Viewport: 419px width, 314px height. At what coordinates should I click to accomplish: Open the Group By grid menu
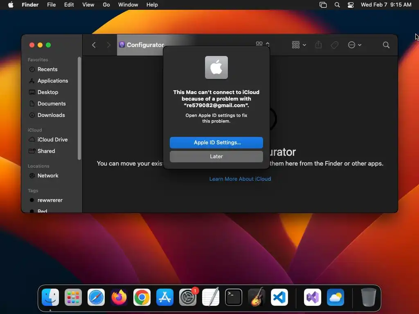(299, 45)
